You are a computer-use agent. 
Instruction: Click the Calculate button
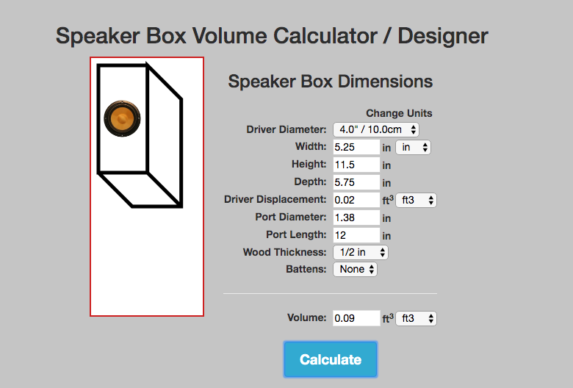pos(331,359)
